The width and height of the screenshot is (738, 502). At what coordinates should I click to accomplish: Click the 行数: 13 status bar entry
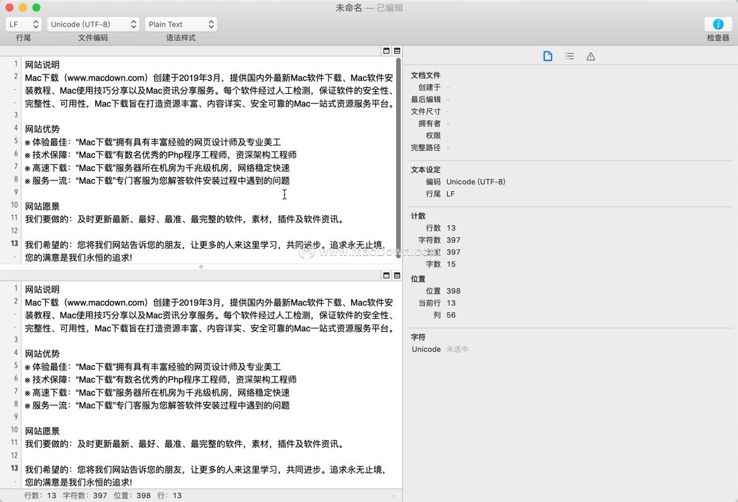(40, 495)
